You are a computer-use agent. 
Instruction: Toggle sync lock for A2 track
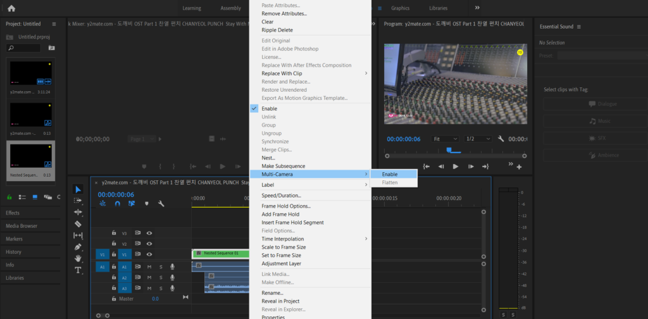pos(137,278)
